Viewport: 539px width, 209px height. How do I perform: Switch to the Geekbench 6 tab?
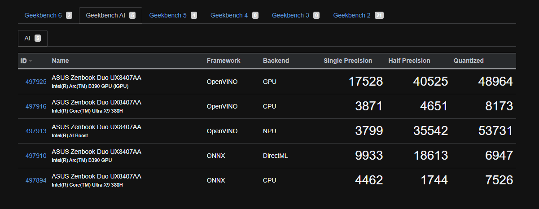[48, 15]
